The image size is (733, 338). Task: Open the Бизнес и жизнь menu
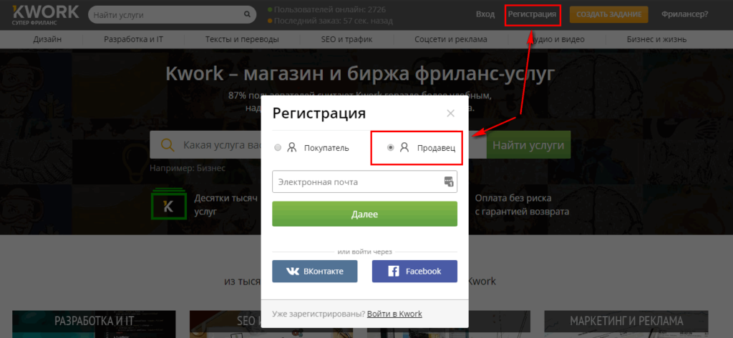pyautogui.click(x=656, y=40)
